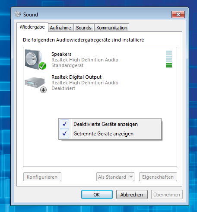This screenshot has height=212, width=197.
Task: Click Abbrechen to cancel
Action: pyautogui.click(x=132, y=195)
